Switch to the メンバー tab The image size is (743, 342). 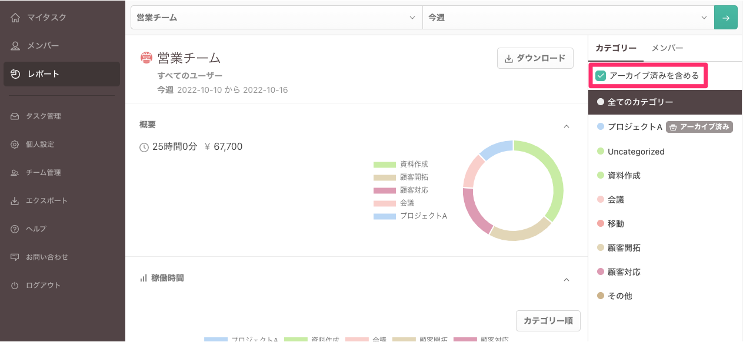tap(667, 48)
